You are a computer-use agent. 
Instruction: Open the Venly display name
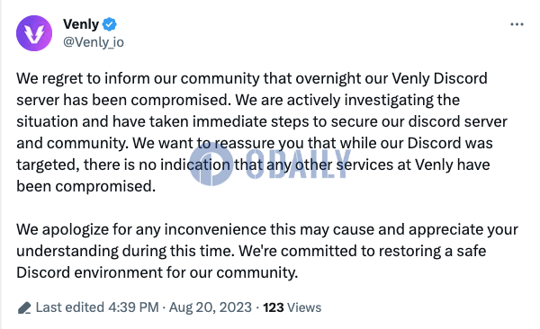click(x=81, y=24)
